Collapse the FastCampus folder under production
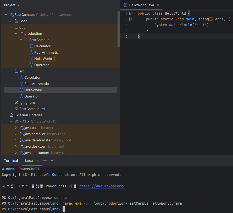The width and height of the screenshot is (233, 213). click(x=21, y=40)
